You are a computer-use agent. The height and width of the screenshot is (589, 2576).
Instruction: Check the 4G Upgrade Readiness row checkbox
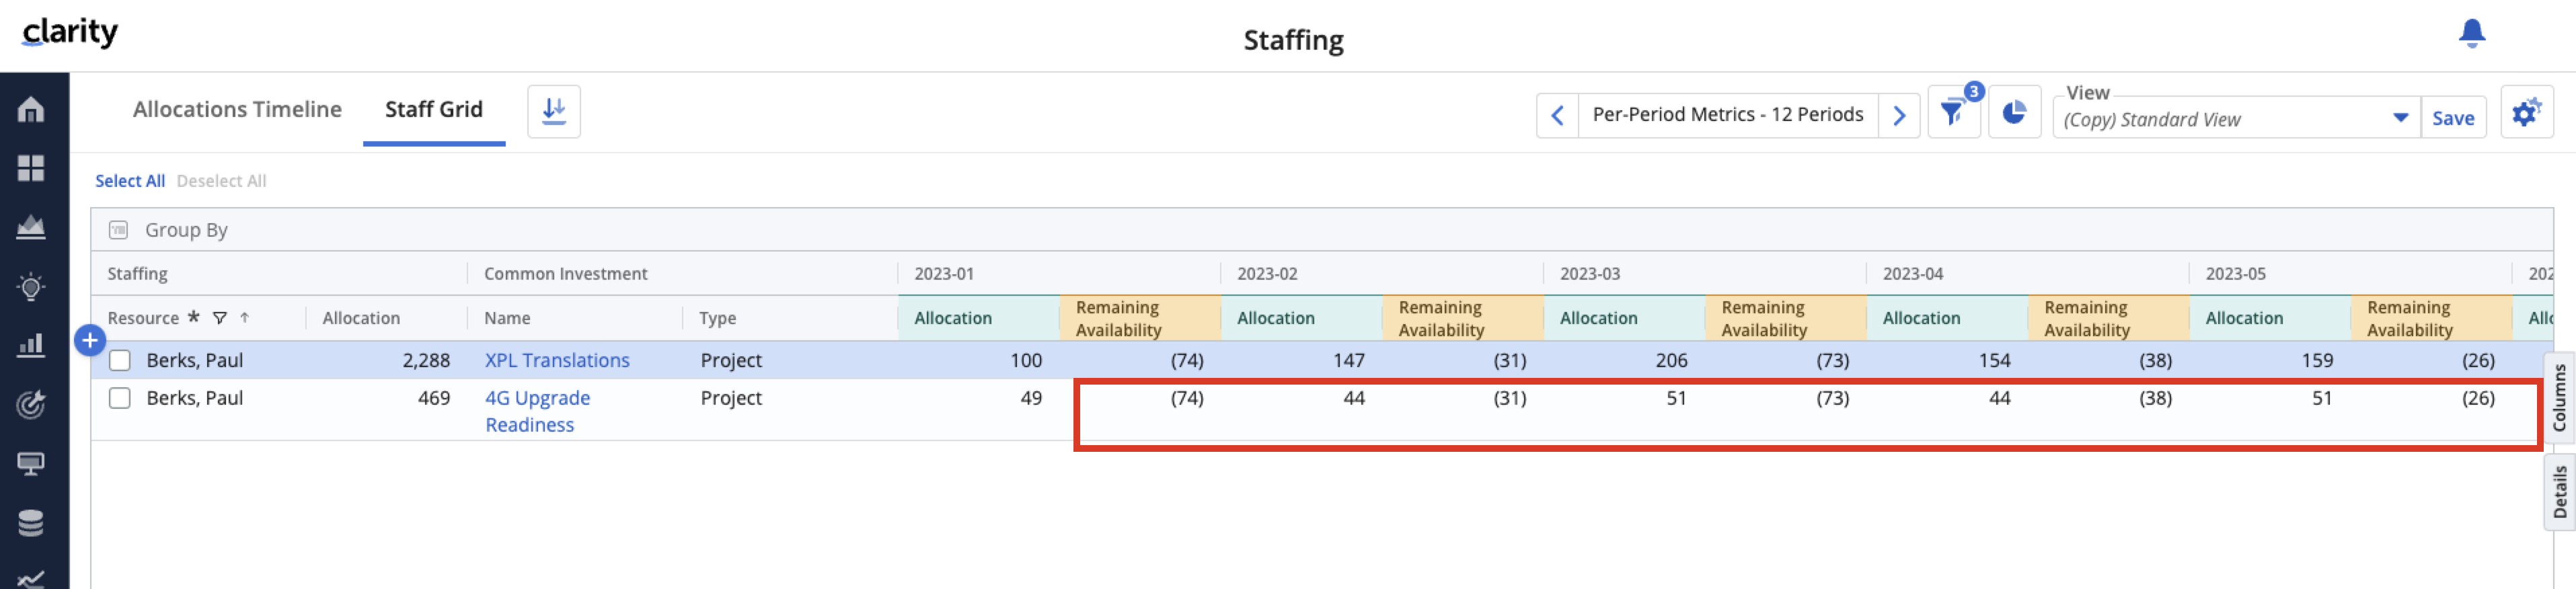120,398
